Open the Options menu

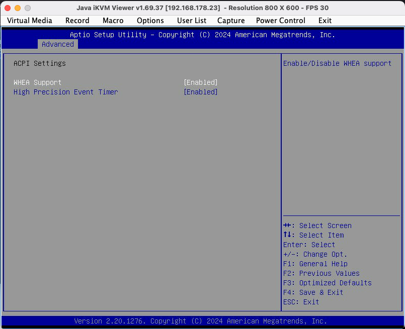tap(150, 21)
